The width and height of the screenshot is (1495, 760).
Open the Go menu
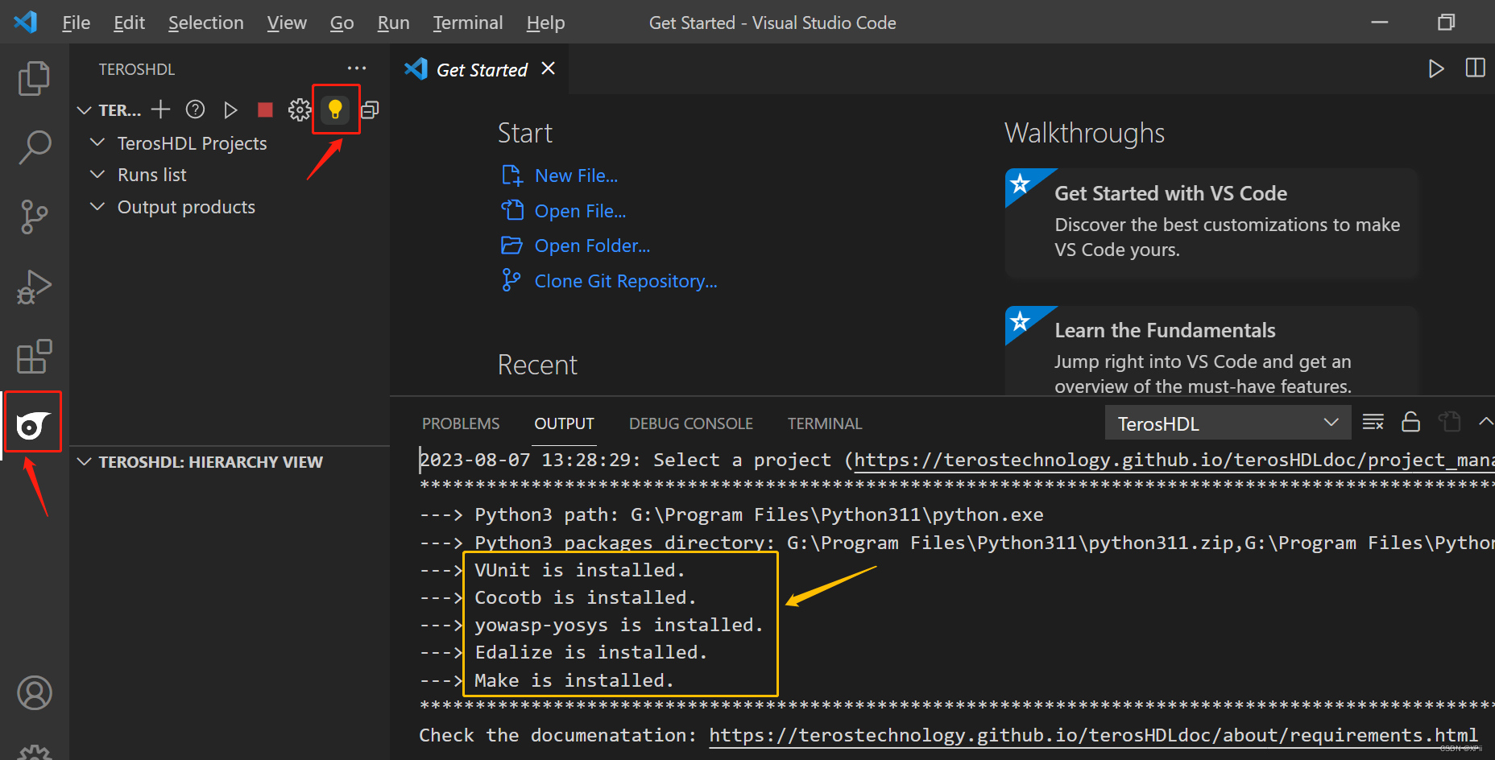[342, 23]
